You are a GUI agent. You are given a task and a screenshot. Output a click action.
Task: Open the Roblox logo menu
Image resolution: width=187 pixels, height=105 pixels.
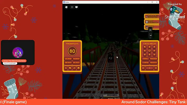(x=66, y=7)
